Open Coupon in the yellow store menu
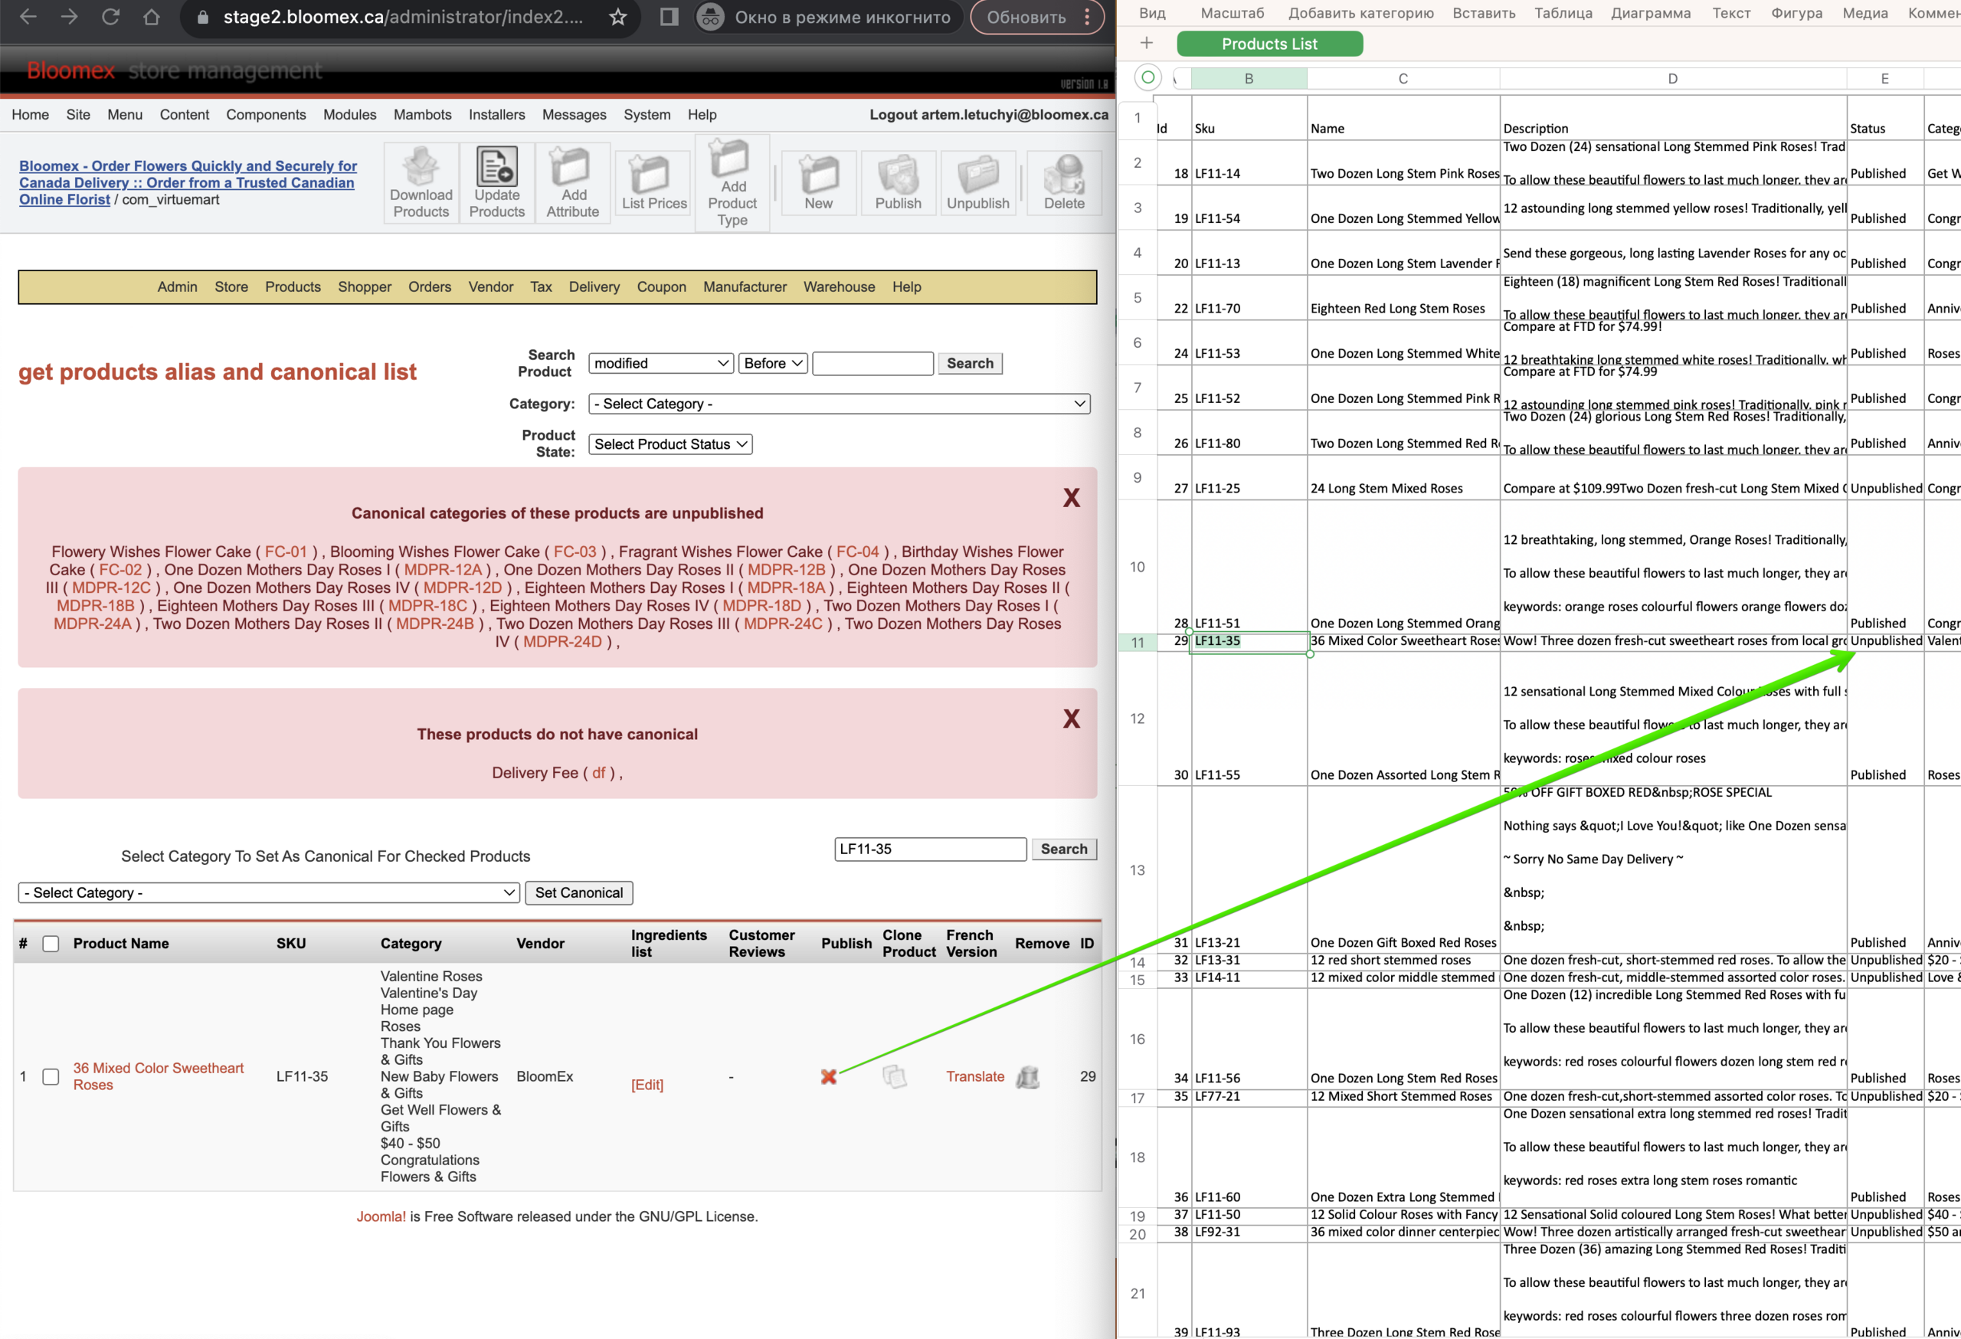Image resolution: width=1961 pixels, height=1339 pixels. (662, 286)
